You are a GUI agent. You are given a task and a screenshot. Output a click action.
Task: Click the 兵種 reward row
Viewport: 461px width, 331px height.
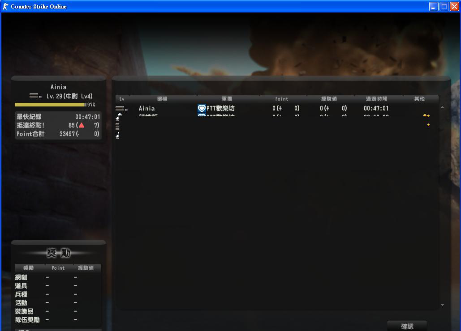click(58, 294)
